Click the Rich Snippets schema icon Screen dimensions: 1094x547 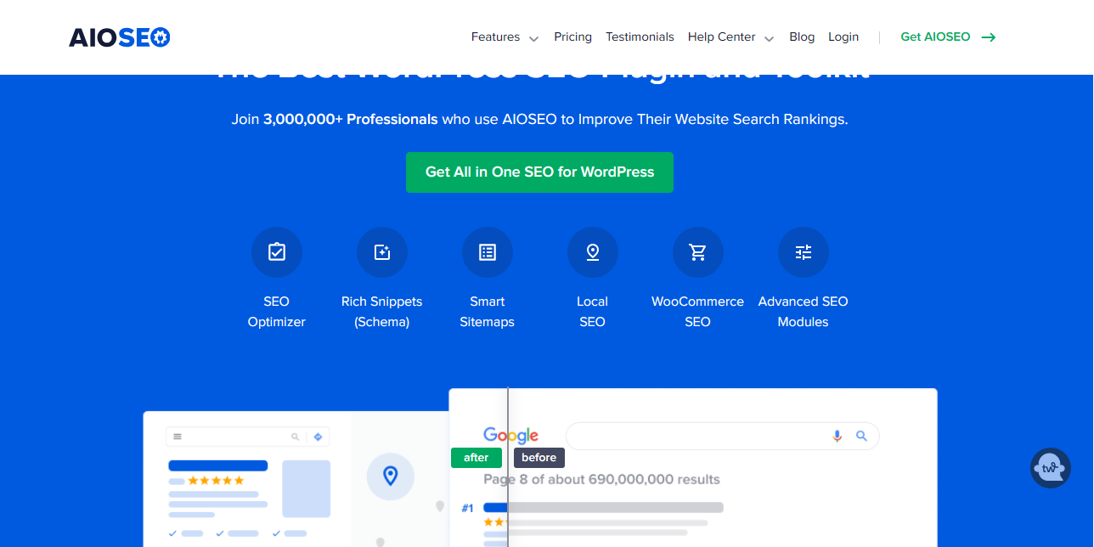382,252
